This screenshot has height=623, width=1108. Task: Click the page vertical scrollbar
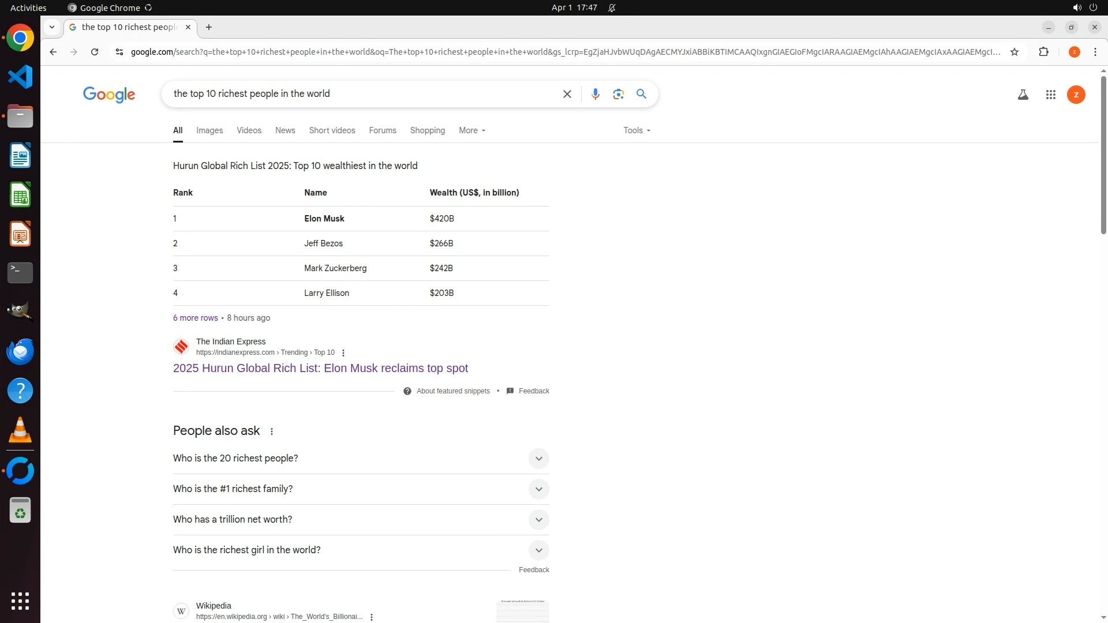1103,156
